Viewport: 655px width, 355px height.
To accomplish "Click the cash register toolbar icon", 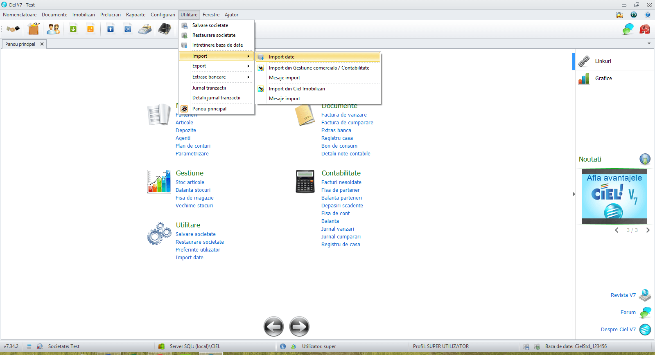I will coord(145,29).
